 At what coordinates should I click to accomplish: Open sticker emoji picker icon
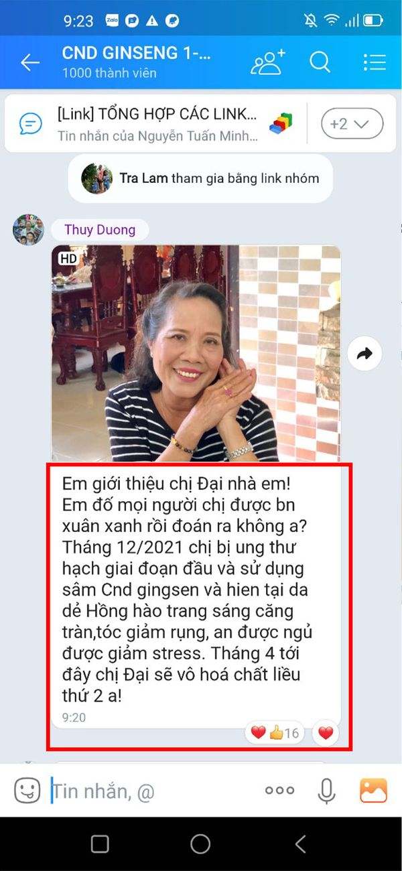point(27,791)
